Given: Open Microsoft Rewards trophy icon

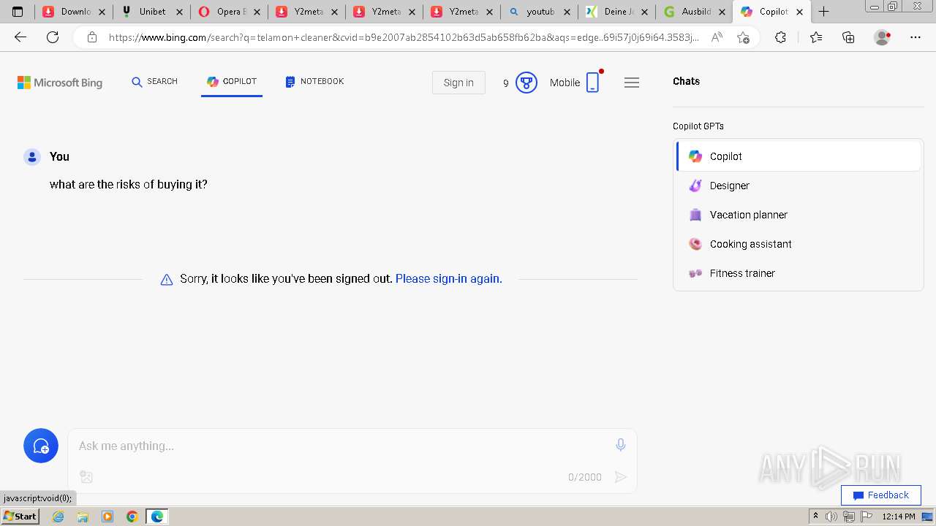Looking at the screenshot, I should (x=526, y=83).
